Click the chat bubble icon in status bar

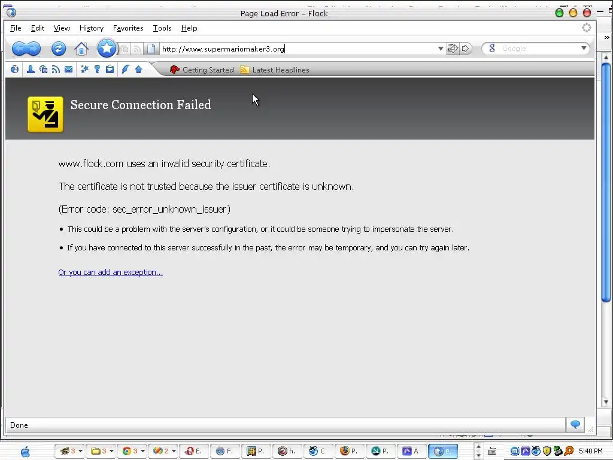tap(575, 425)
